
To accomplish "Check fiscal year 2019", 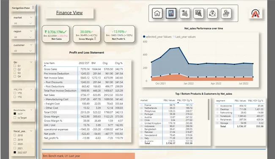I will click(x=15, y=140).
